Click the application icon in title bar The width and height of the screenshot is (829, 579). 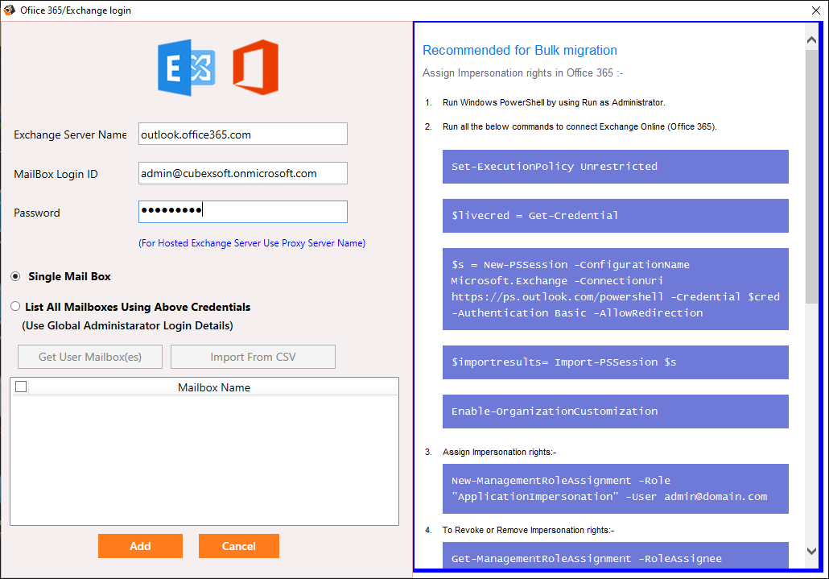(x=9, y=10)
